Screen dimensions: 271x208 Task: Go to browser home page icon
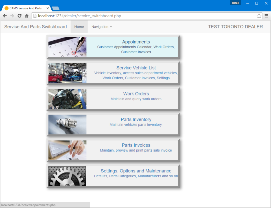click(27, 16)
